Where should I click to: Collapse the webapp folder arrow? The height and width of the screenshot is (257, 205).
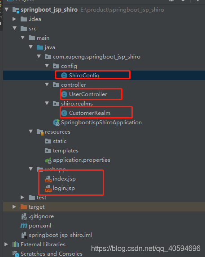[31, 169]
